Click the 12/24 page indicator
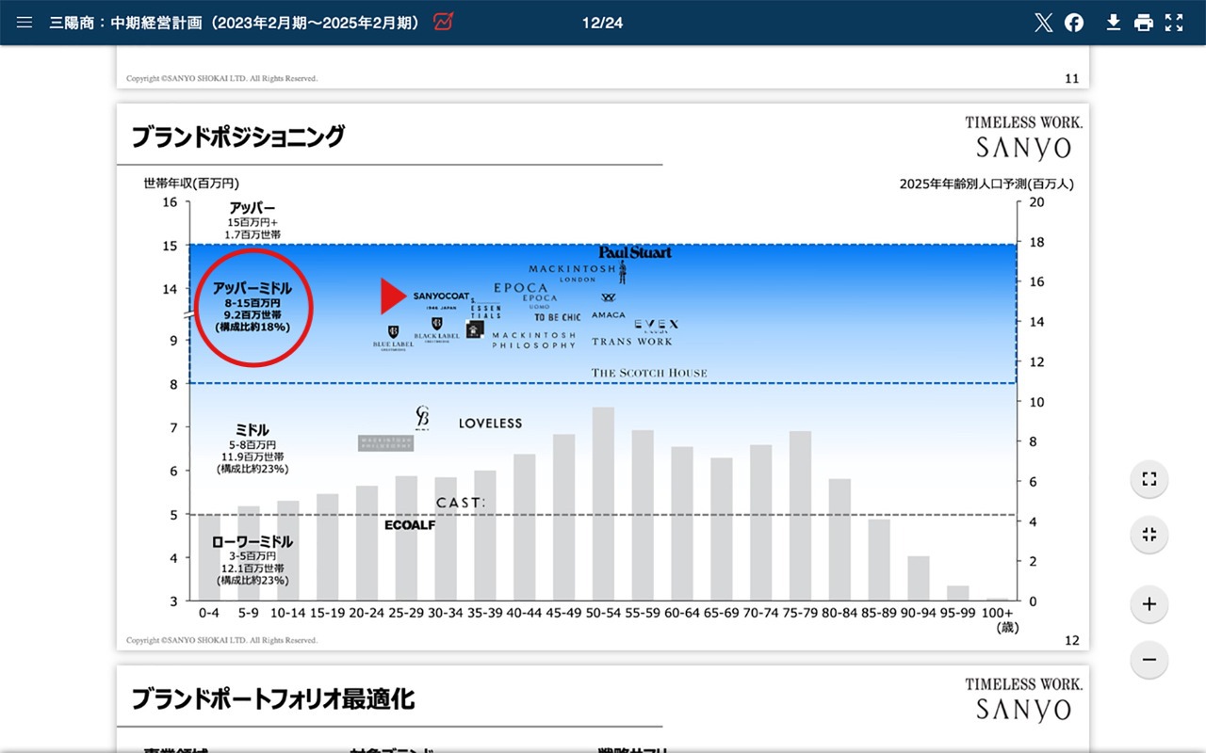The height and width of the screenshot is (753, 1206). (602, 23)
